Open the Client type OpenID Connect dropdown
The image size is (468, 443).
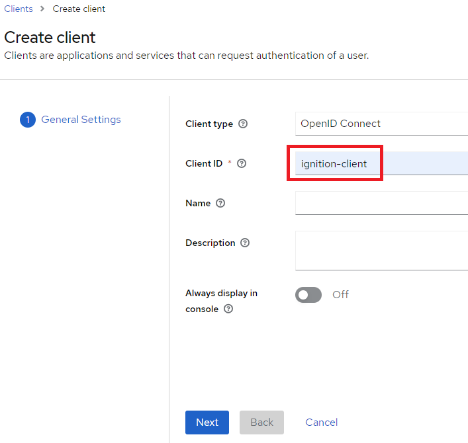[381, 124]
